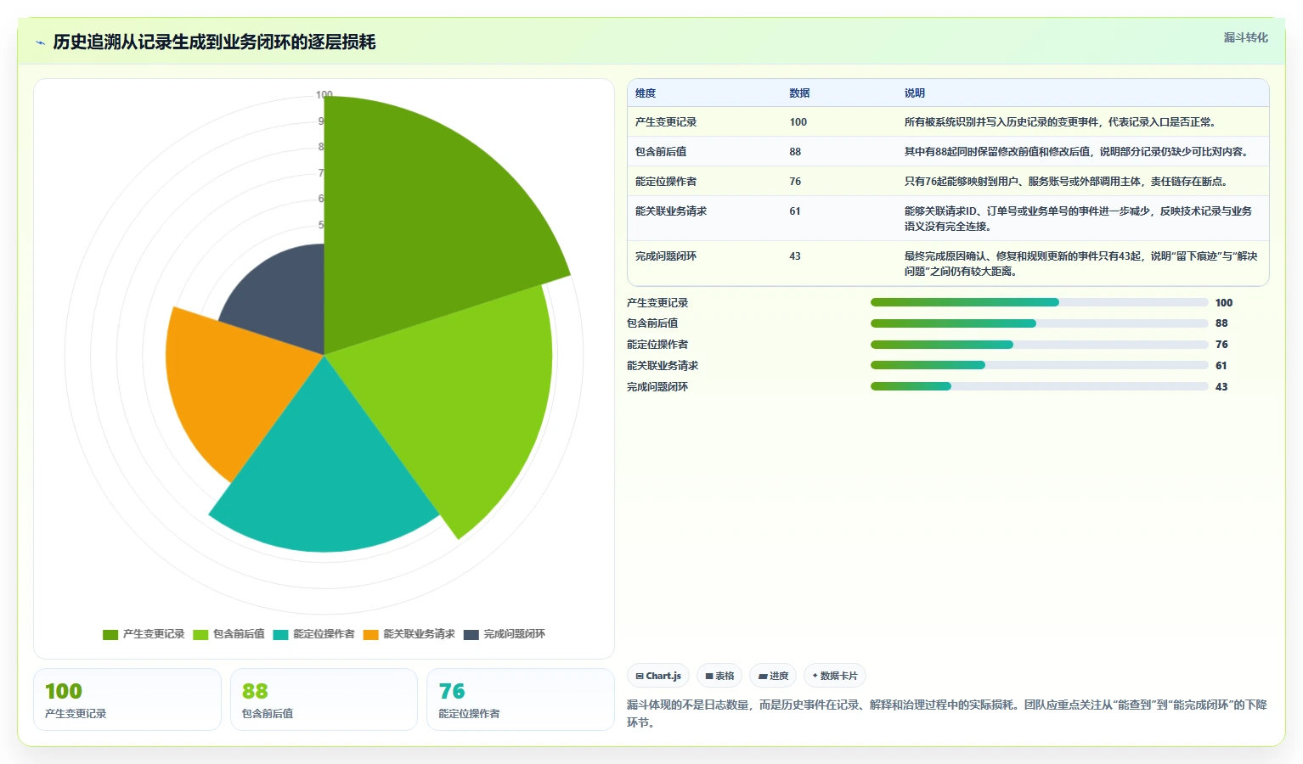Toggle 能定位操作者 legend entry in chart

[313, 634]
